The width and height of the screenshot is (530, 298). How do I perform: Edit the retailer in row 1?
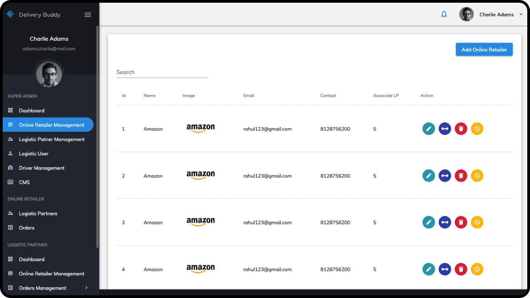429,129
